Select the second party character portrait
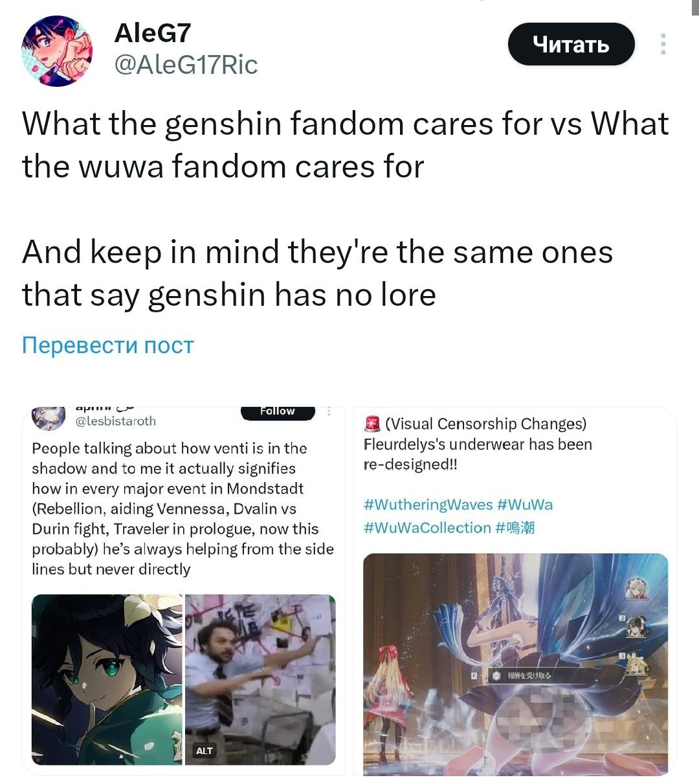 636,627
